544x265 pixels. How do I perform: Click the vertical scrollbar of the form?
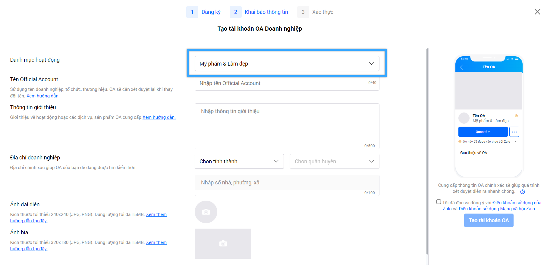427,150
